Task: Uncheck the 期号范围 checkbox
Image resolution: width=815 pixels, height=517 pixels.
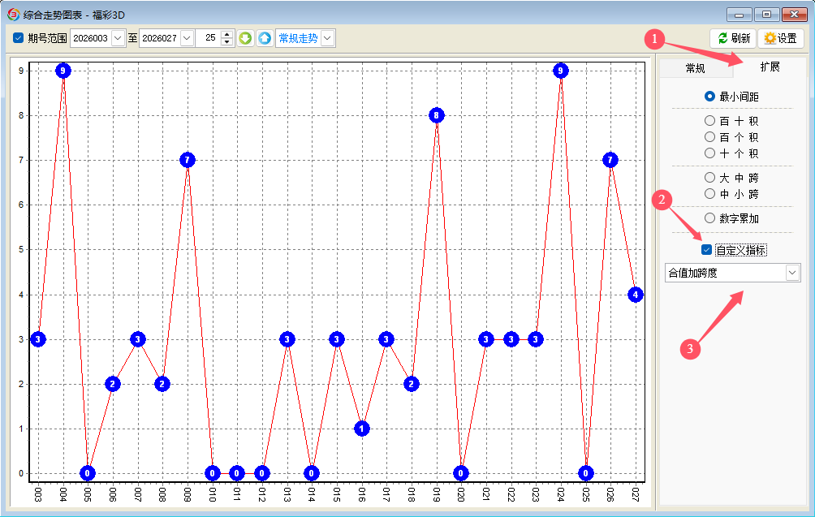Action: coord(19,38)
